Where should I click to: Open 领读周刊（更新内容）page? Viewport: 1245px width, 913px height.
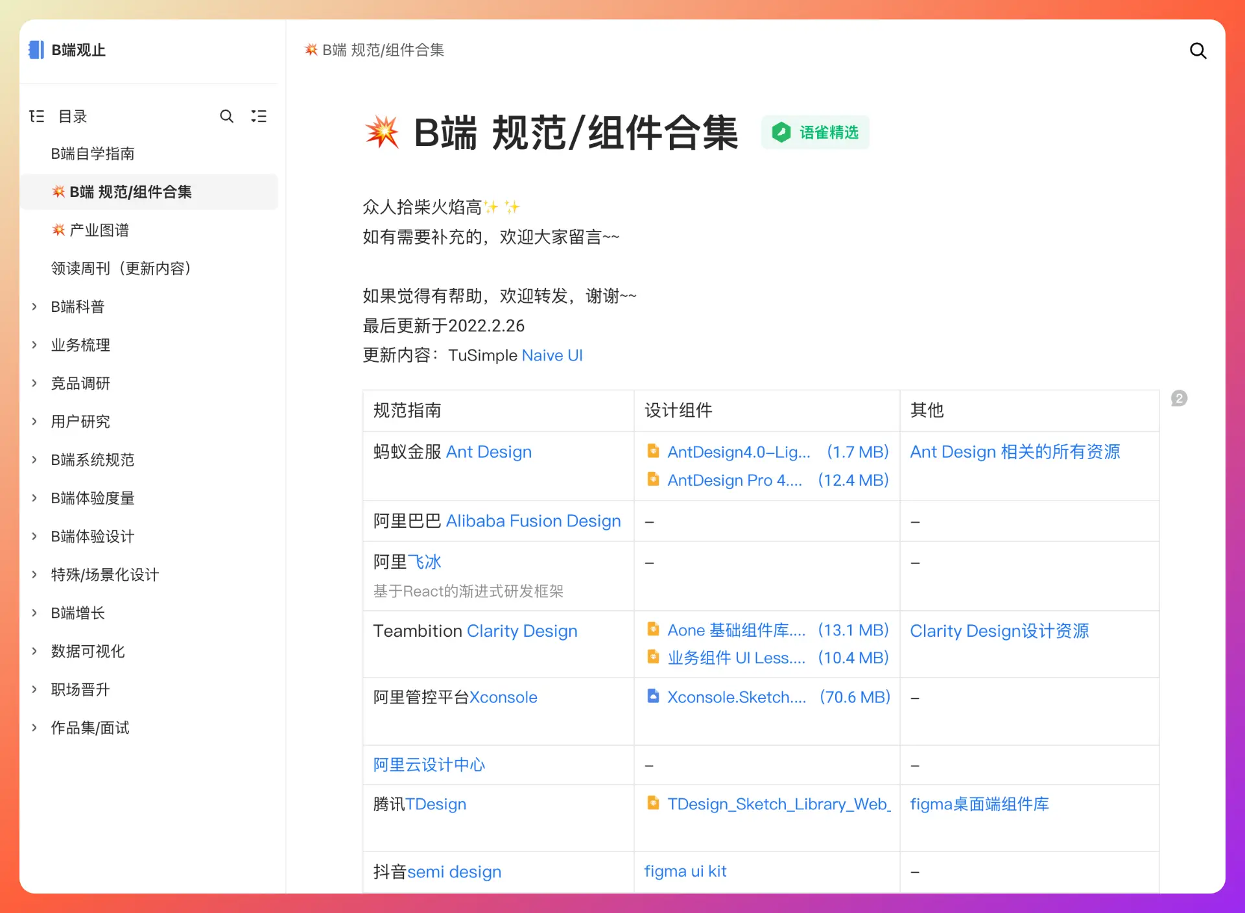(121, 268)
